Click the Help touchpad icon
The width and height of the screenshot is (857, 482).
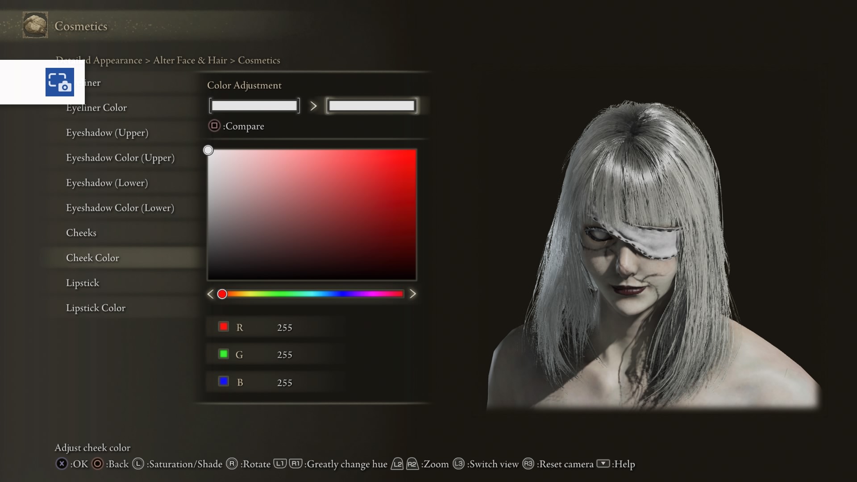coord(603,463)
